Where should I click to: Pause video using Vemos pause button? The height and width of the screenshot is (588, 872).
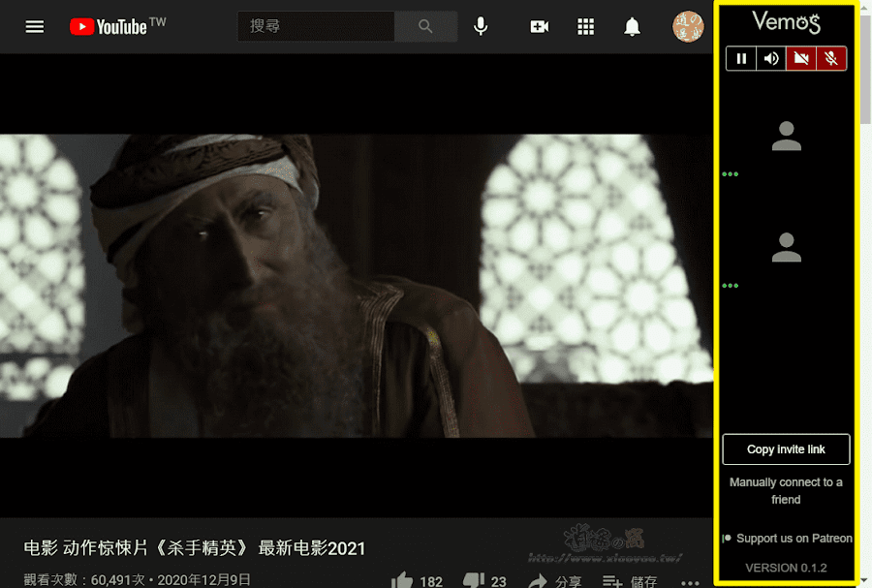click(741, 58)
